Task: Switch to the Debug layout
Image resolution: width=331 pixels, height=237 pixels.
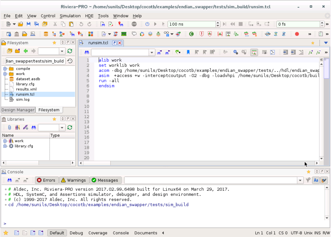Action: 76,233
